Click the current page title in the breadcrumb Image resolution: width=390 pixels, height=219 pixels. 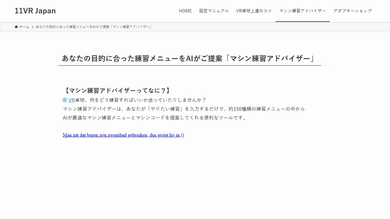(94, 27)
